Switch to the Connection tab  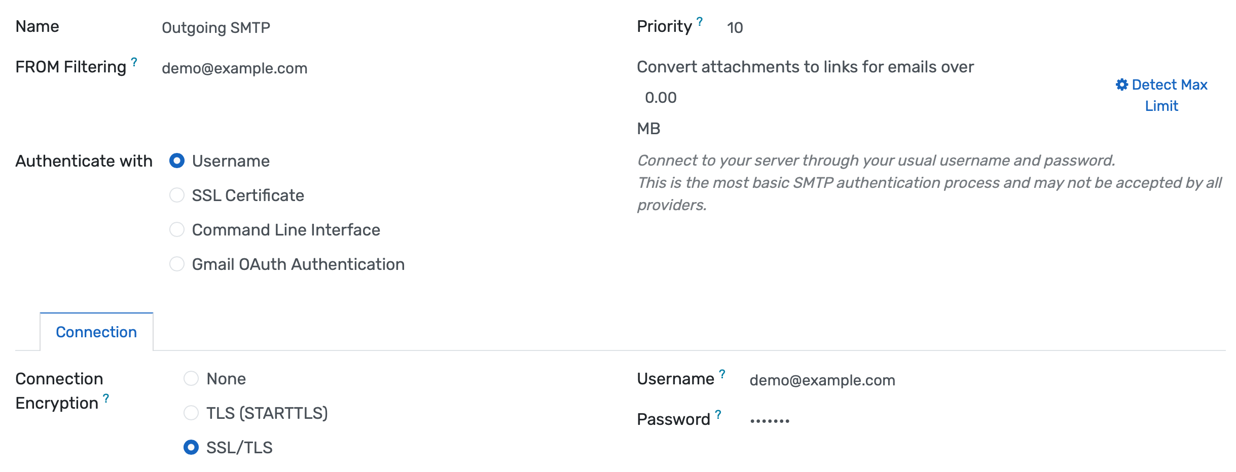(x=96, y=332)
